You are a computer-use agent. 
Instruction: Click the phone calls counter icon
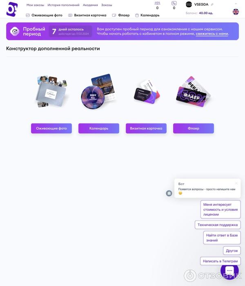pyautogui.click(x=174, y=3)
